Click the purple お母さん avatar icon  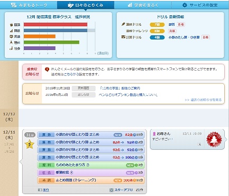[x=154, y=134]
